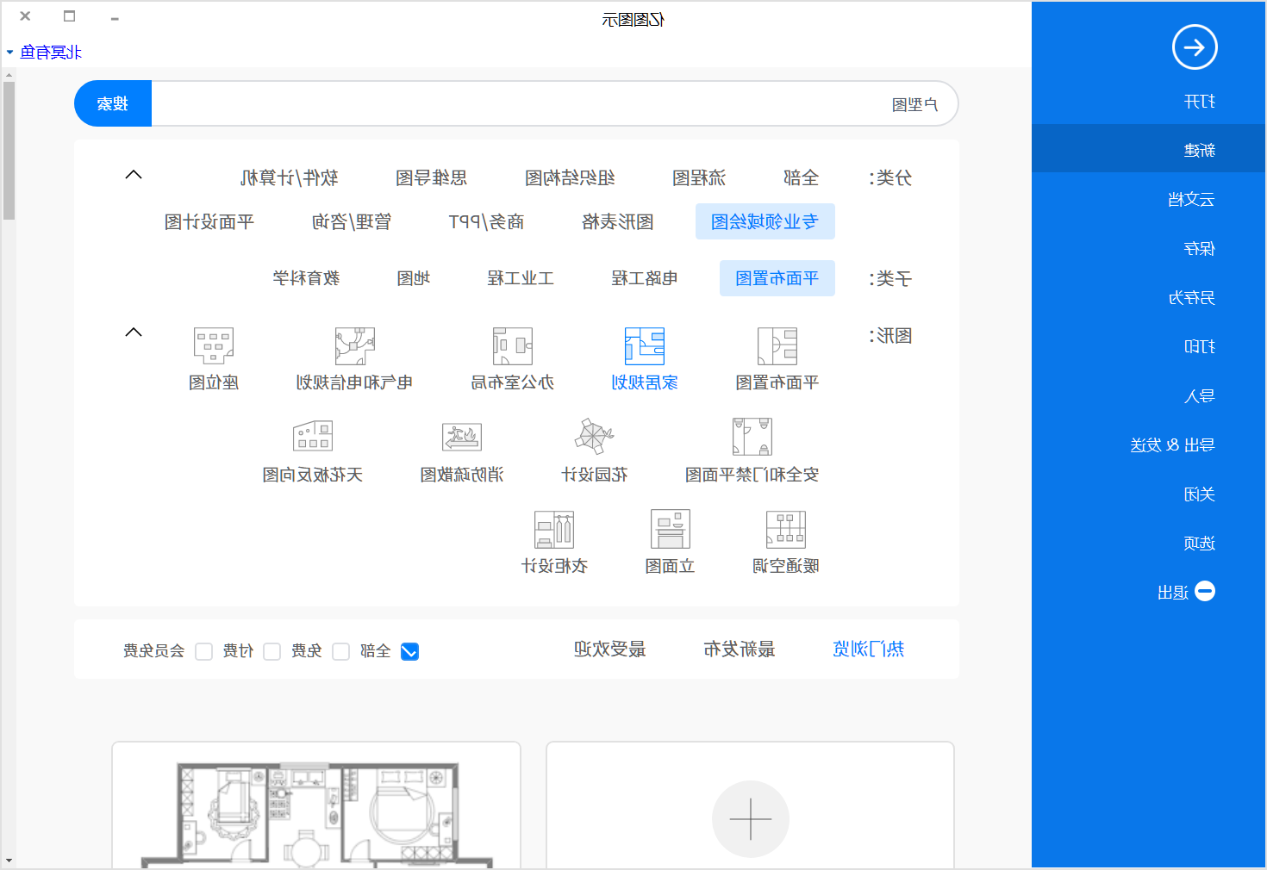Collapse the 分类 category chevron
The image size is (1267, 870).
pyautogui.click(x=134, y=175)
